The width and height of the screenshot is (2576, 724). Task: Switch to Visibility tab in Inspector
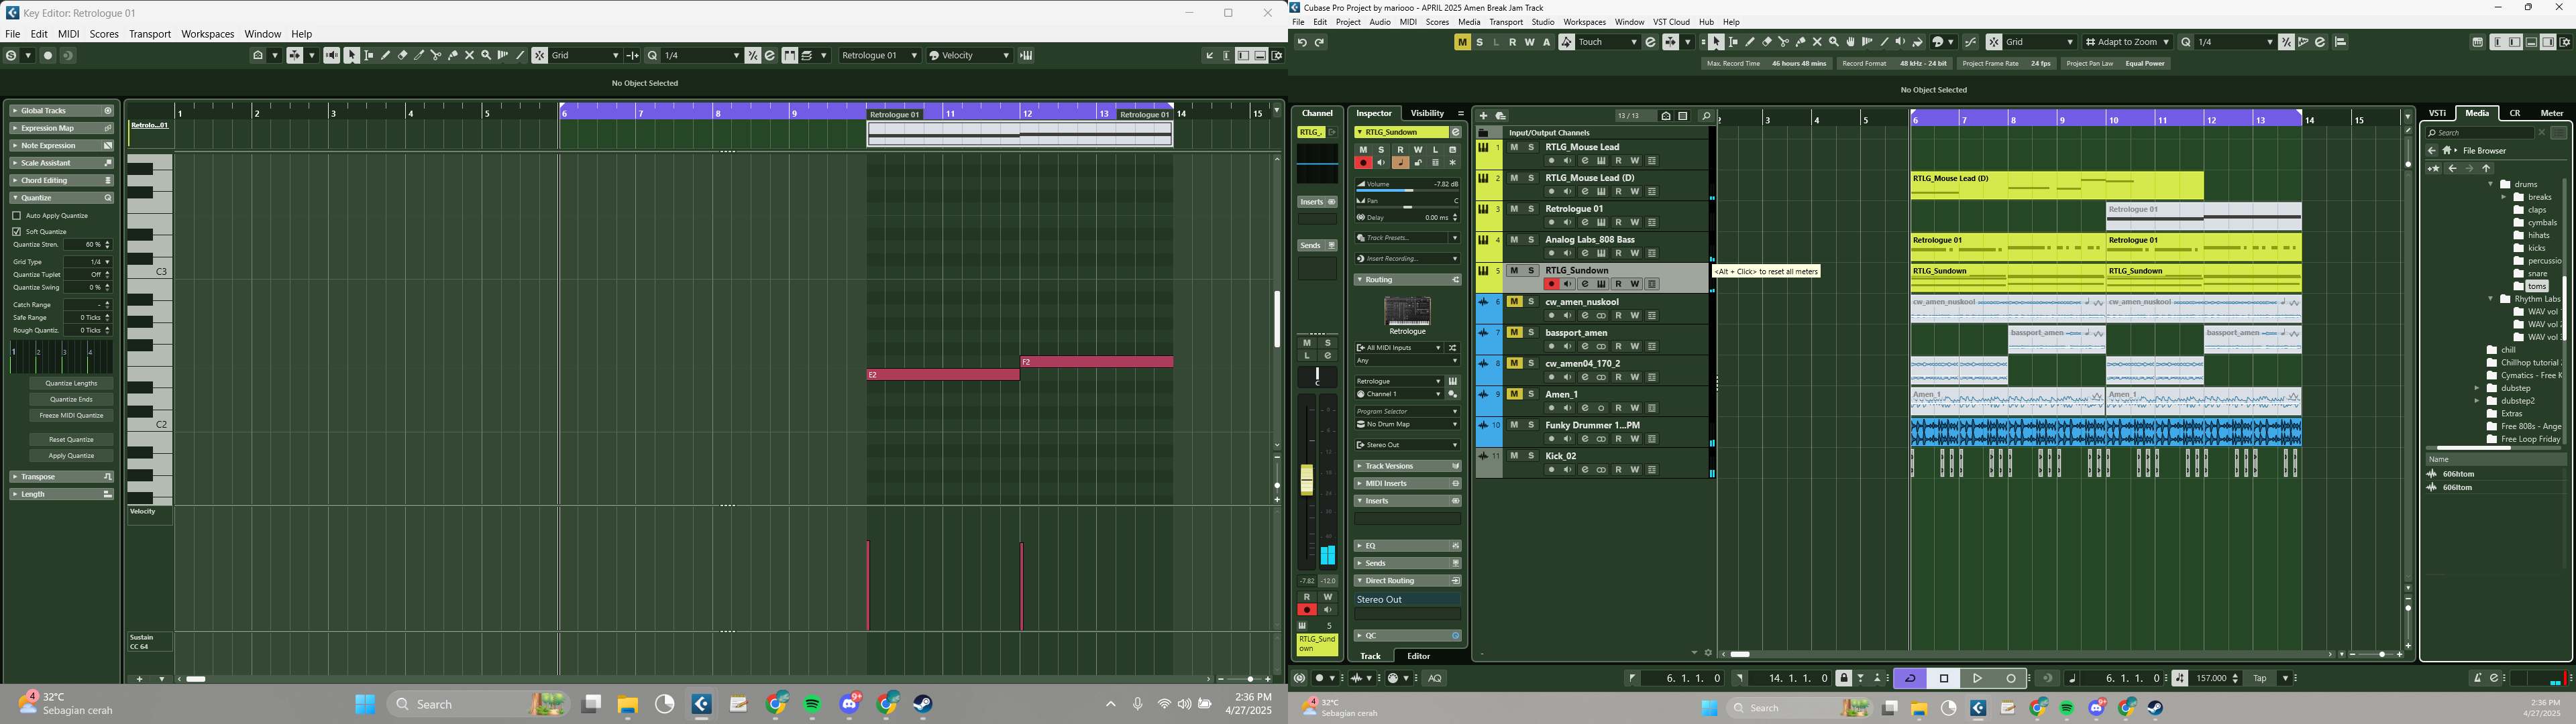point(1427,113)
